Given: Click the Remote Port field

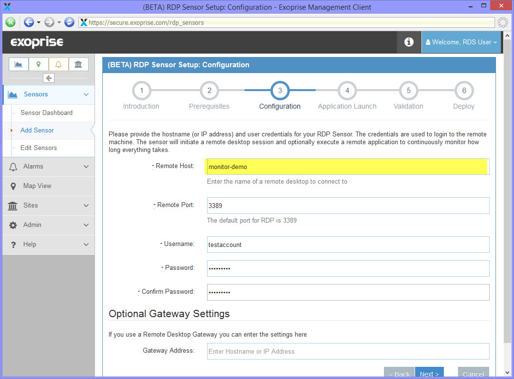Looking at the screenshot, I should point(348,206).
